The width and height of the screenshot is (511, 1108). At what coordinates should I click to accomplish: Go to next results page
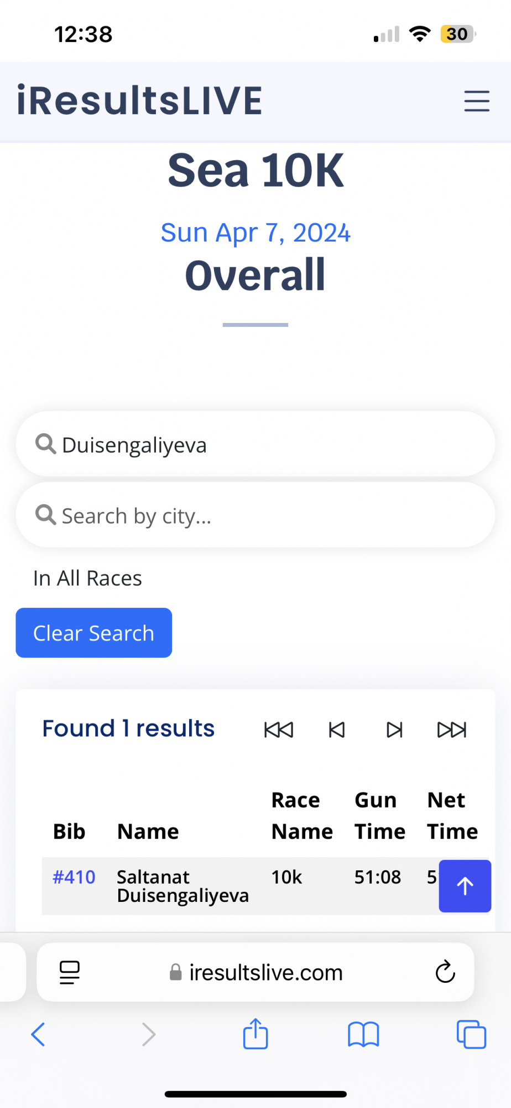click(x=394, y=730)
